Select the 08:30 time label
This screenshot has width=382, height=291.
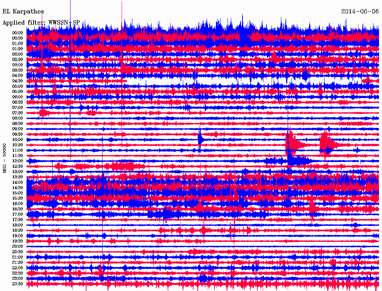(18, 123)
